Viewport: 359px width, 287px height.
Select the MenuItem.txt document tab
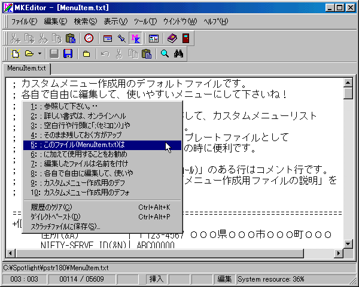pyautogui.click(x=26, y=68)
